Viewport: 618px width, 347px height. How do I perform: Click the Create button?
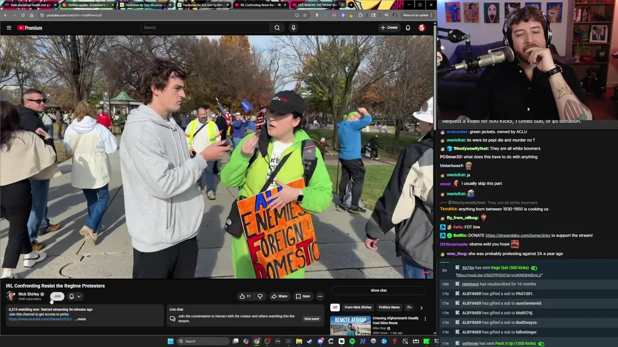[389, 27]
